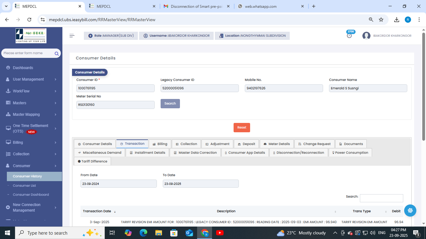The image size is (426, 239).
Task: Expand One Time Settlement (OTS) menu
Action: [31, 129]
